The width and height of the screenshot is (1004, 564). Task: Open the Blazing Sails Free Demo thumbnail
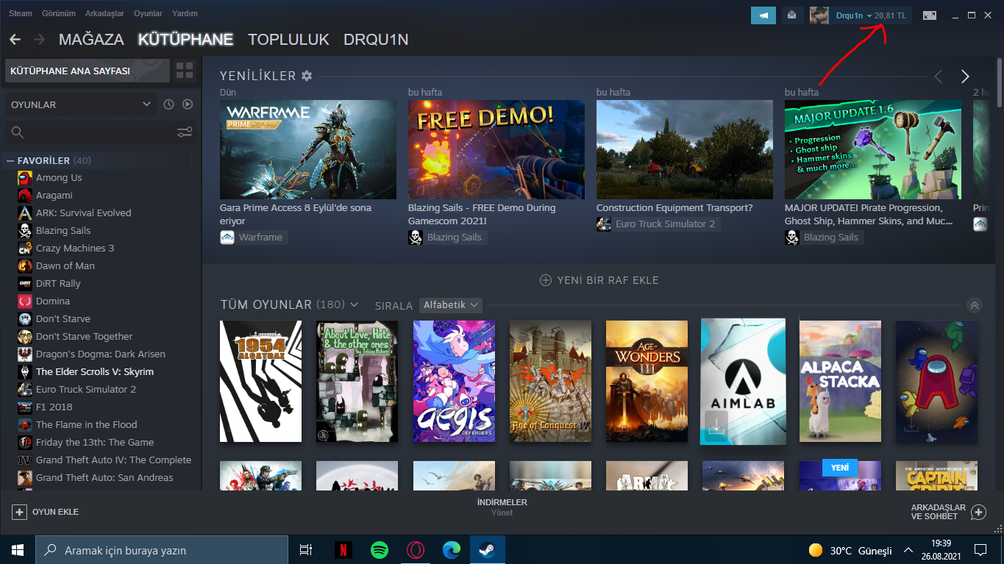click(x=496, y=149)
